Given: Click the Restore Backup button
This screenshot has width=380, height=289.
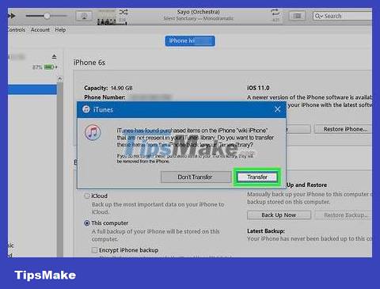Looking at the screenshot, I should pos(344,215).
